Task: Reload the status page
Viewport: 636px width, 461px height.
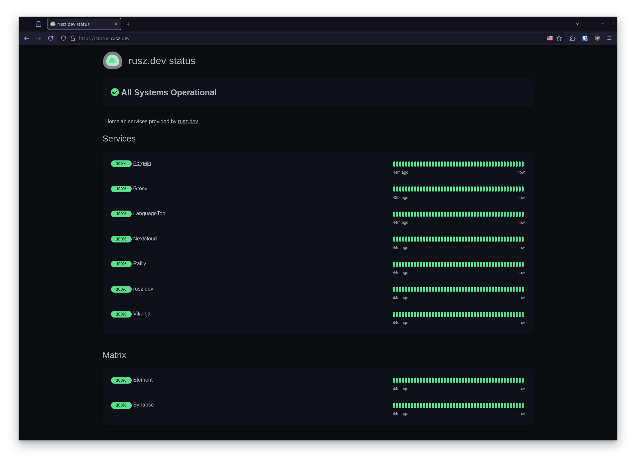Action: pos(51,39)
